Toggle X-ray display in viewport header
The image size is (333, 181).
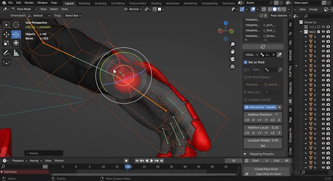[263, 9]
